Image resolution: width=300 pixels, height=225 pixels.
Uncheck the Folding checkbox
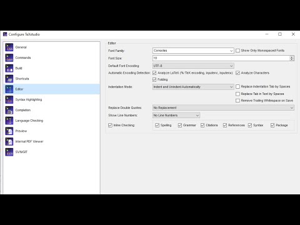[x=154, y=79]
